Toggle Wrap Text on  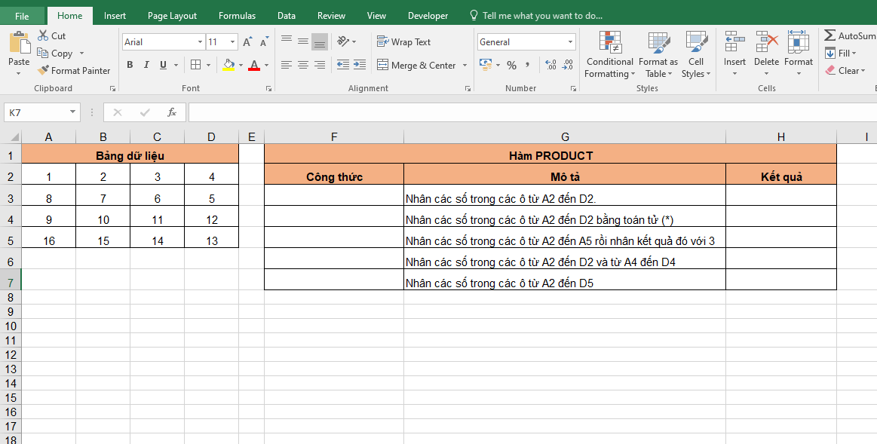(x=404, y=42)
